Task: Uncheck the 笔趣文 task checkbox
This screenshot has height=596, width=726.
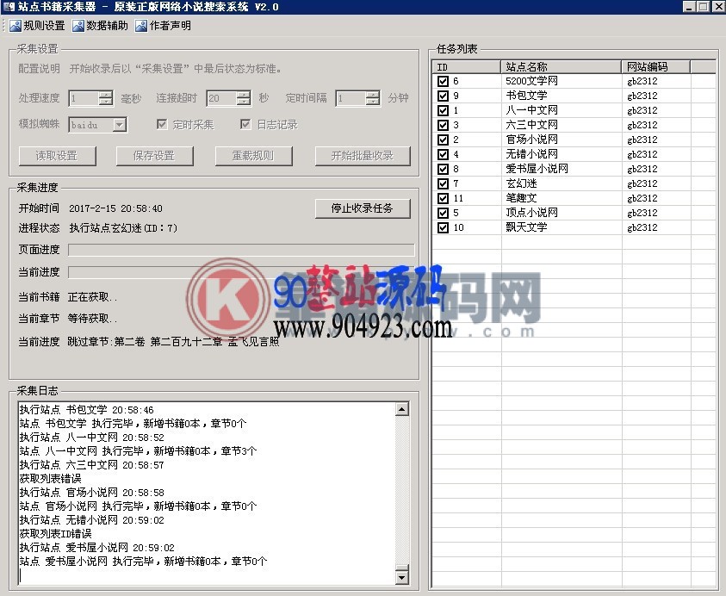Action: [444, 198]
